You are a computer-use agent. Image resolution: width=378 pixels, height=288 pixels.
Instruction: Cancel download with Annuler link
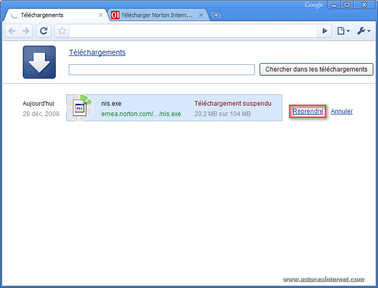point(342,111)
